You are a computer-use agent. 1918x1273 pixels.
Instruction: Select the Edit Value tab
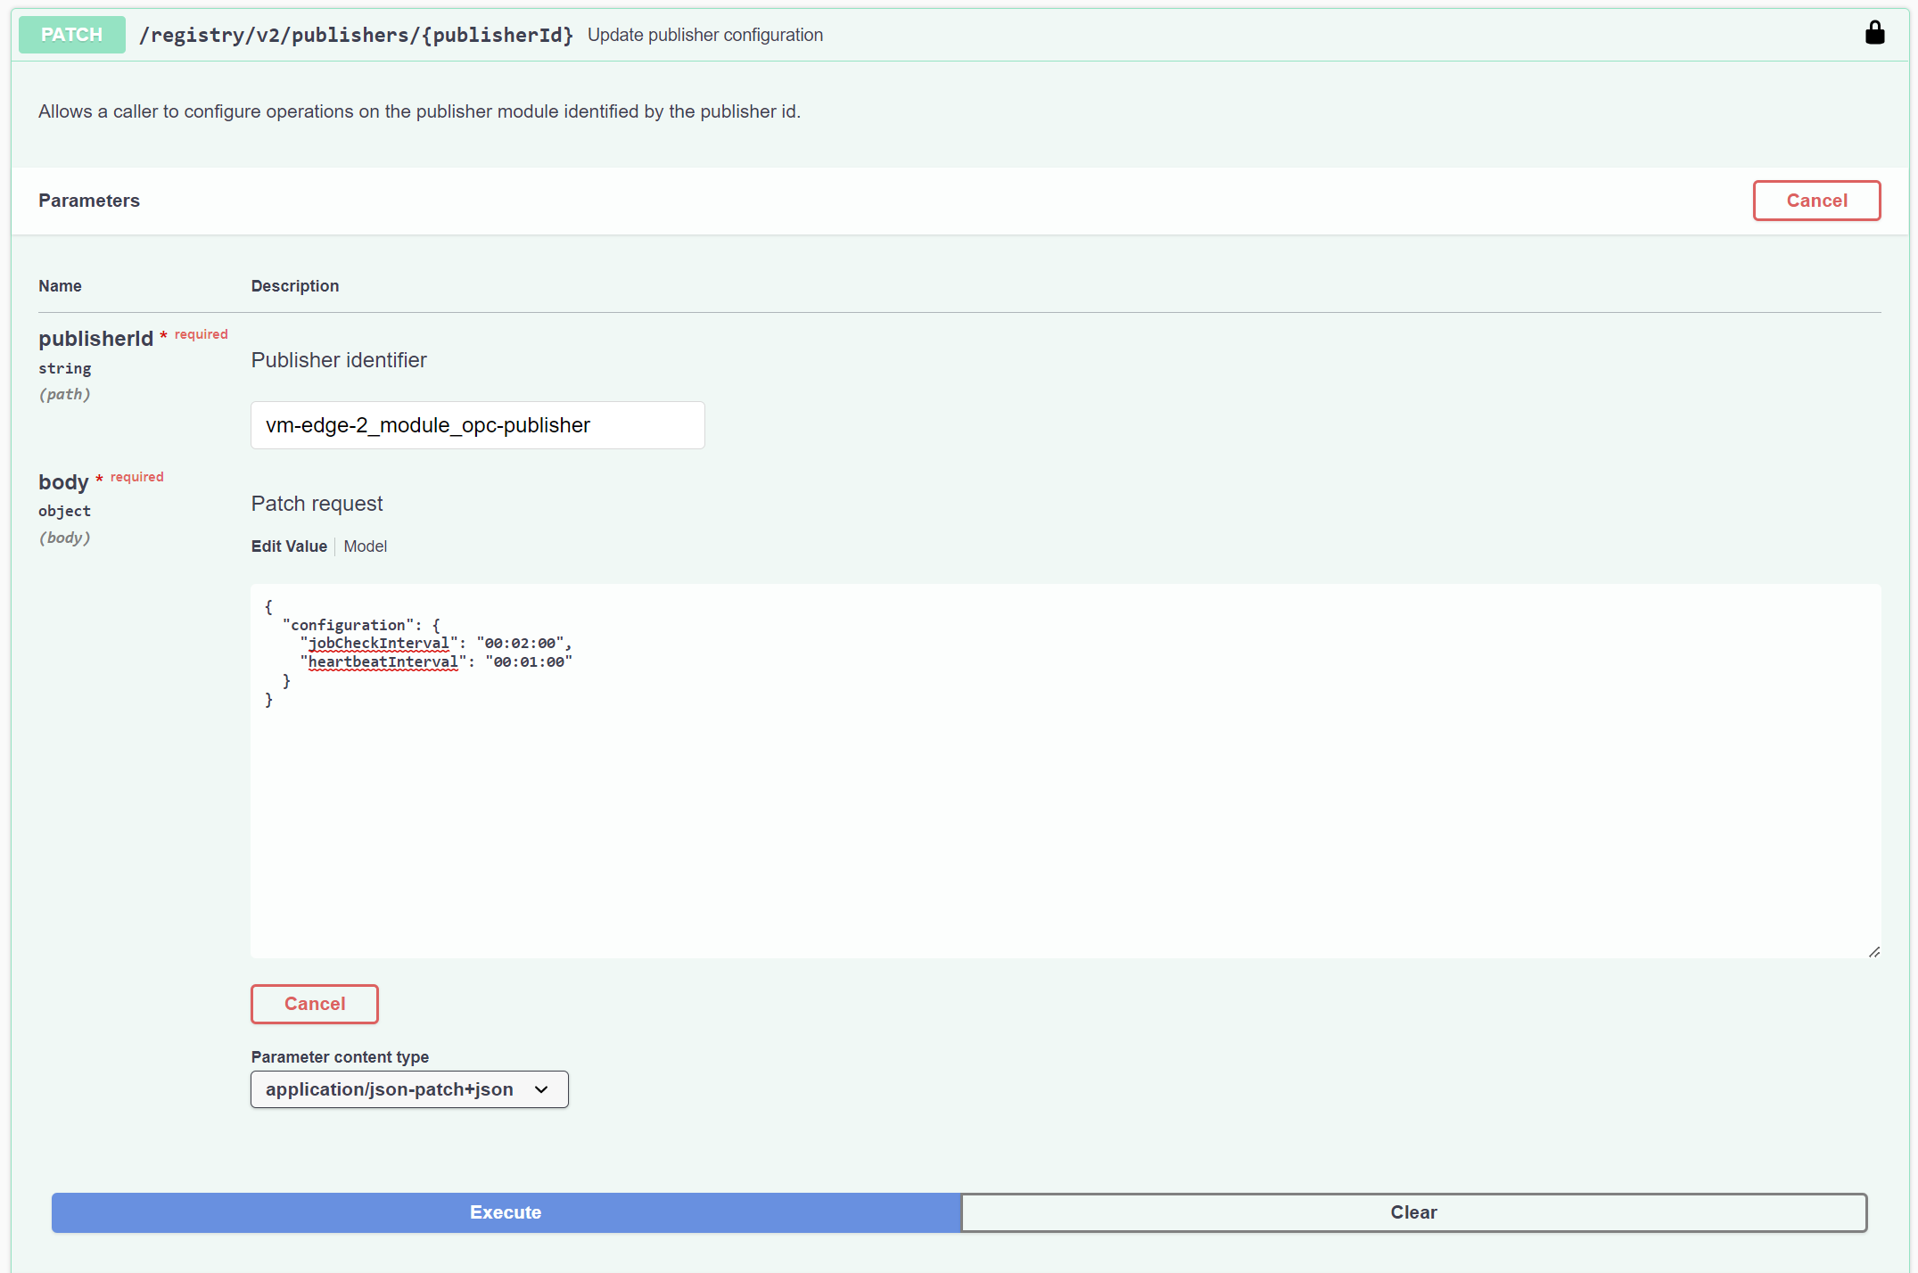tap(288, 546)
